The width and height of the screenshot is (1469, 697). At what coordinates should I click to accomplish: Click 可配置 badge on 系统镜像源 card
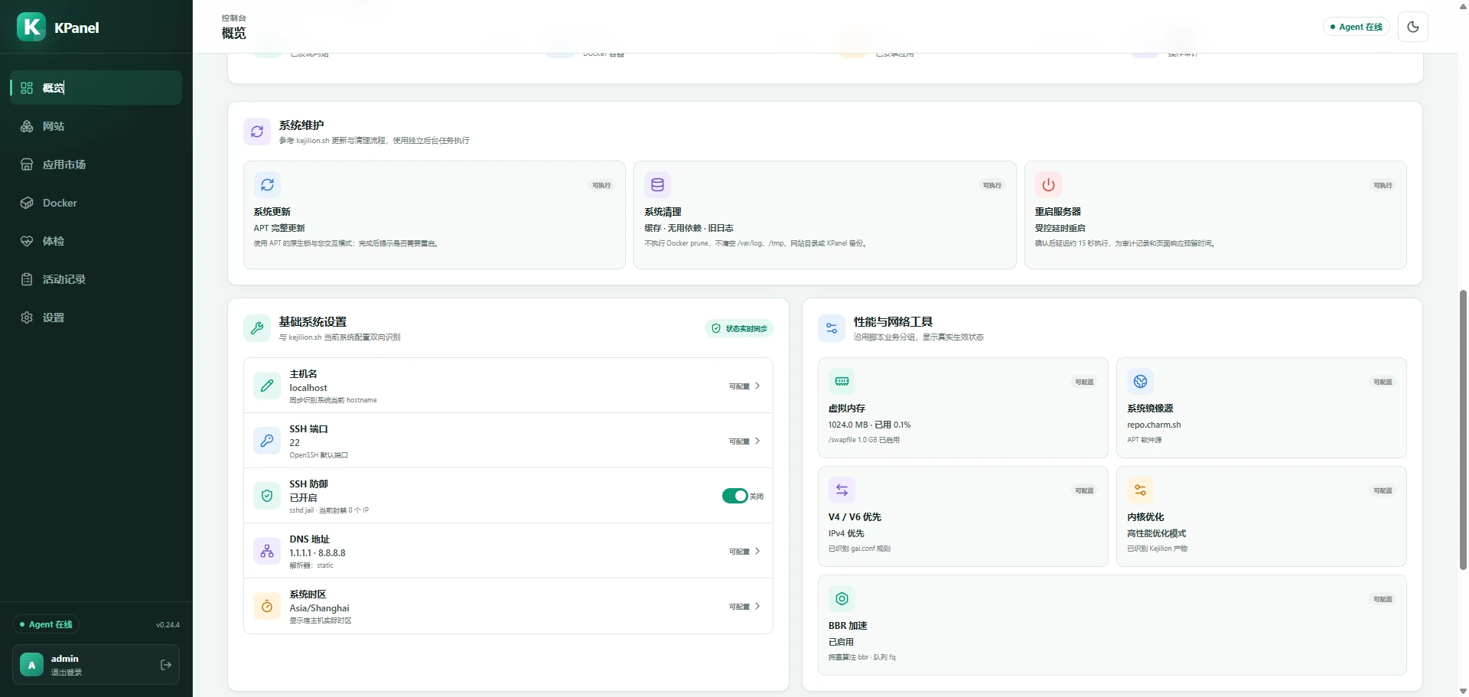pyautogui.click(x=1383, y=382)
